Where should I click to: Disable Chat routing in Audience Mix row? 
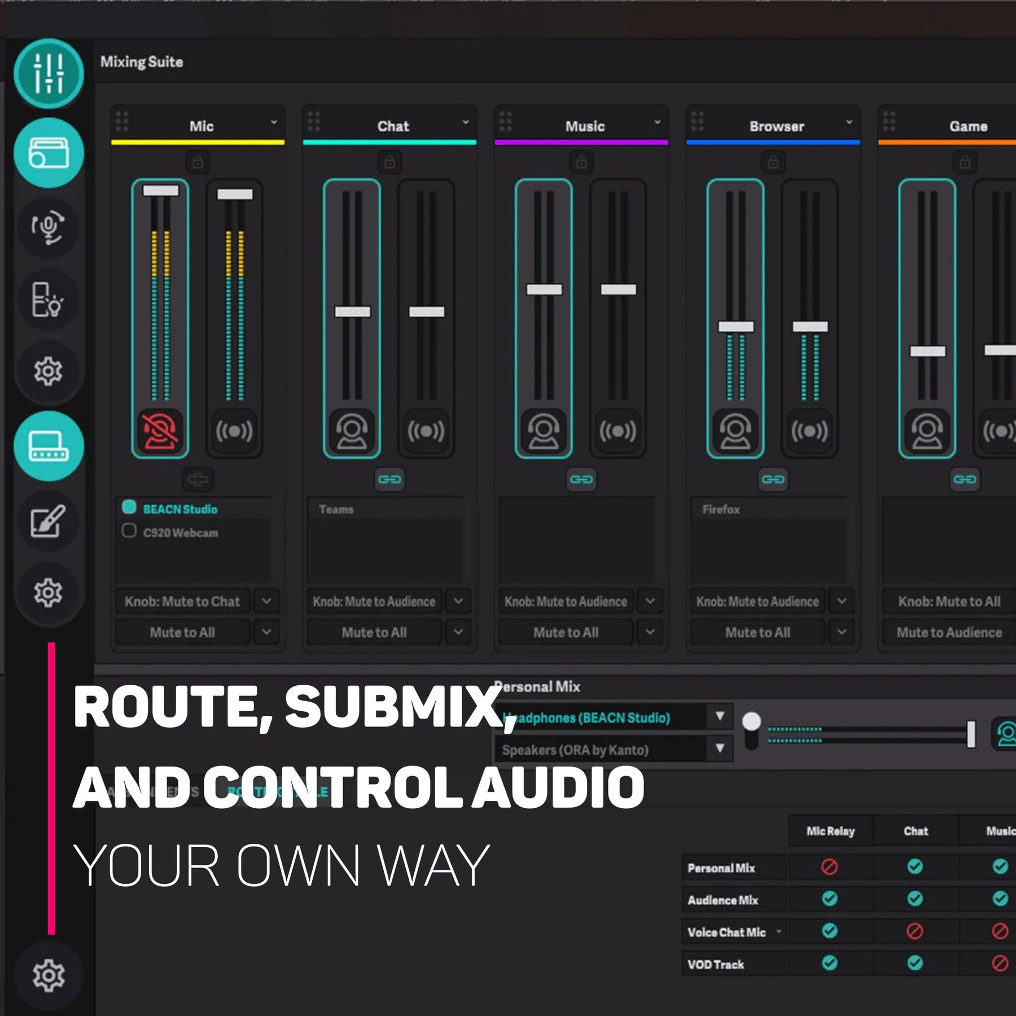(915, 899)
